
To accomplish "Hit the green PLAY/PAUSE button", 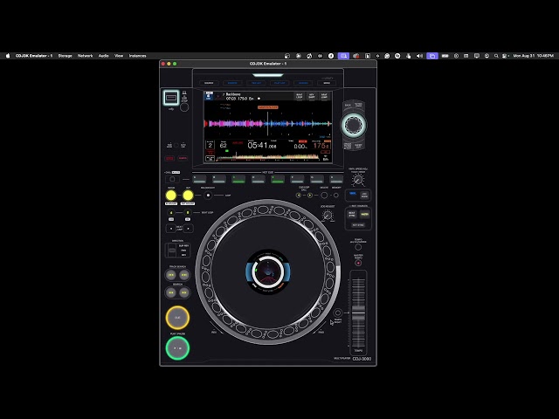I will (177, 347).
